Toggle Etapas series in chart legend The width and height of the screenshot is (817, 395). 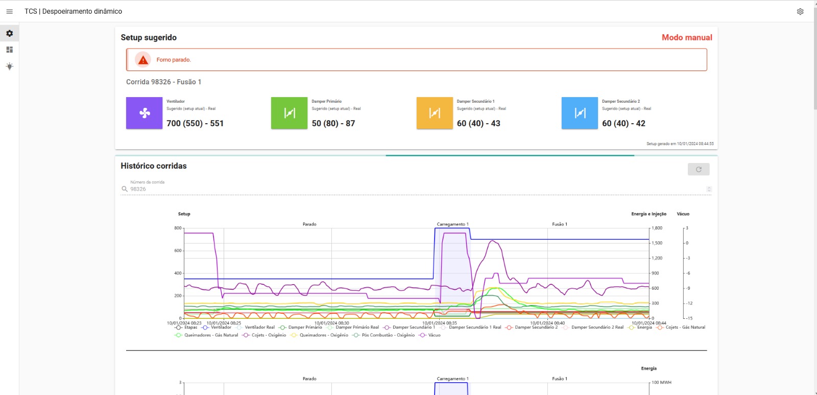(186, 328)
